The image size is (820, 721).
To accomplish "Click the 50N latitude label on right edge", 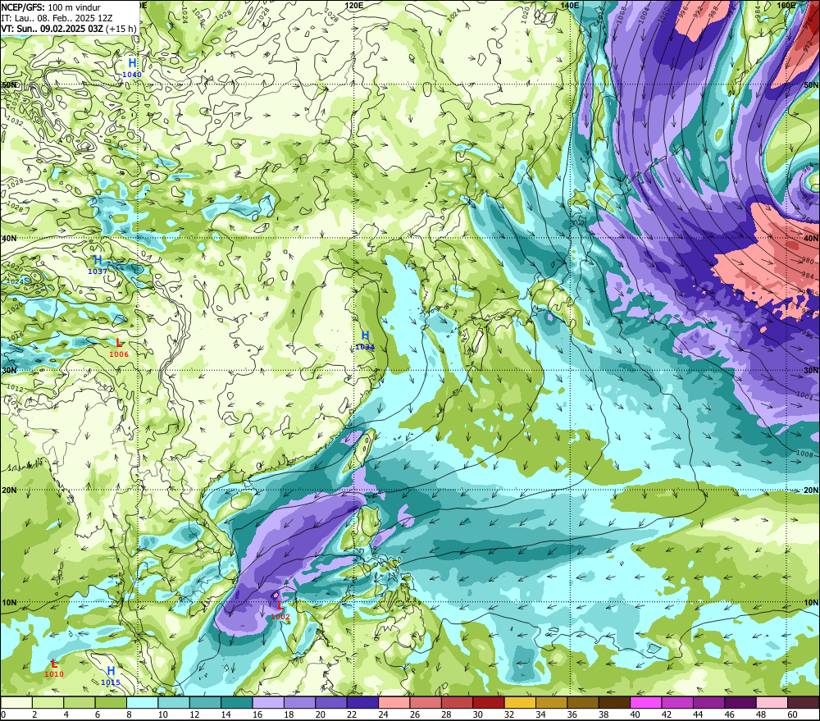I will (x=811, y=84).
